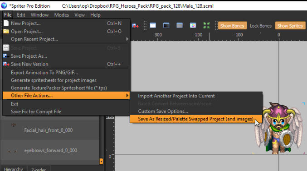Select the Facial_hair_front_0_000 sprite item

[x=49, y=130]
